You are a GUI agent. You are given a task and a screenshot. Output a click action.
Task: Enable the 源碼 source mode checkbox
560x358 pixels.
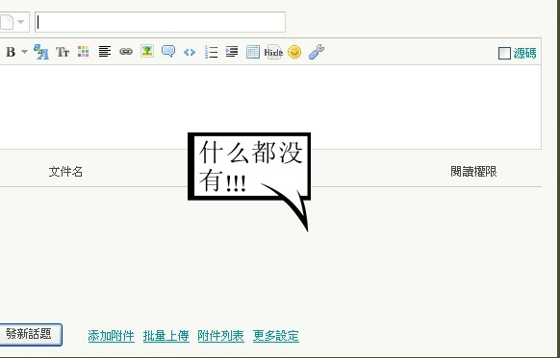coord(504,54)
